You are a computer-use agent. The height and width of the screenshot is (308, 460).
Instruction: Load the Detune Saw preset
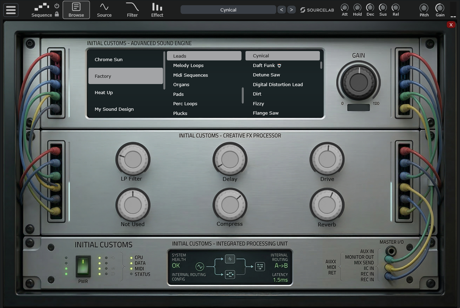266,75
